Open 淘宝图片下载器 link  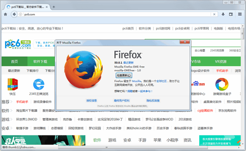click(27, 110)
